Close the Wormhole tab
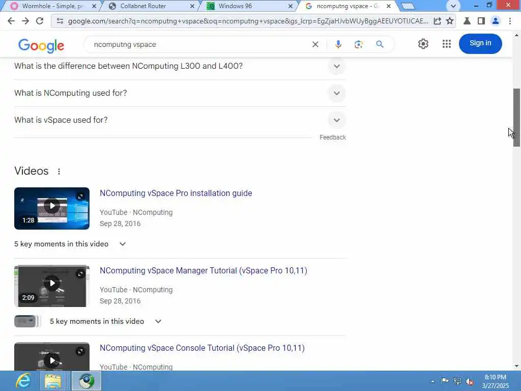 click(x=94, y=6)
